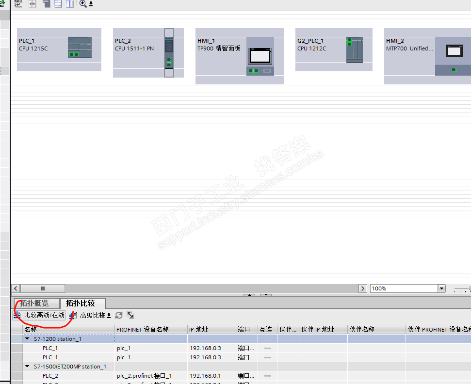Select the HMI_2 MTP700 panel image
471x384 pixels.
point(454,56)
